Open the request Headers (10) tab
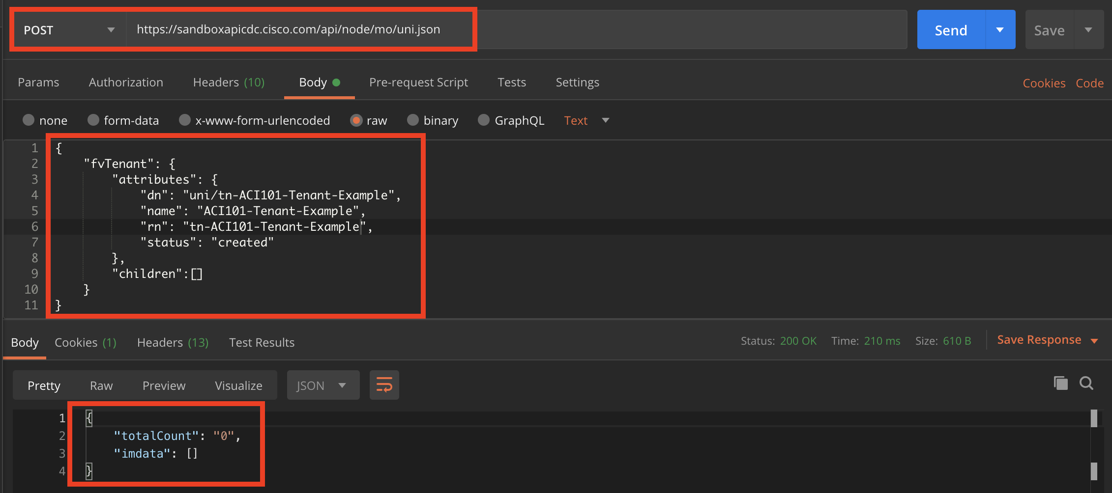The height and width of the screenshot is (493, 1112). pos(229,82)
